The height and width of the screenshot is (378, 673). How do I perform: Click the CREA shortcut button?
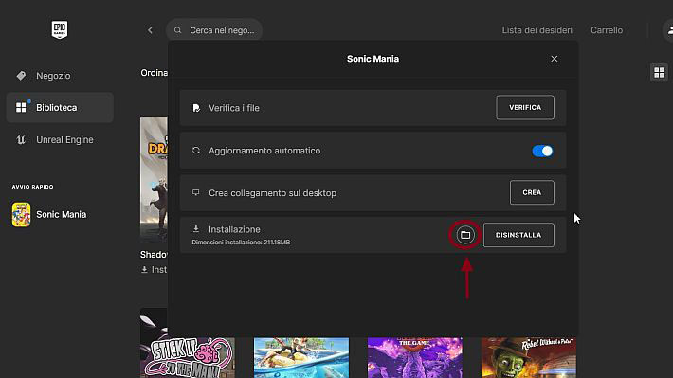[x=532, y=192]
